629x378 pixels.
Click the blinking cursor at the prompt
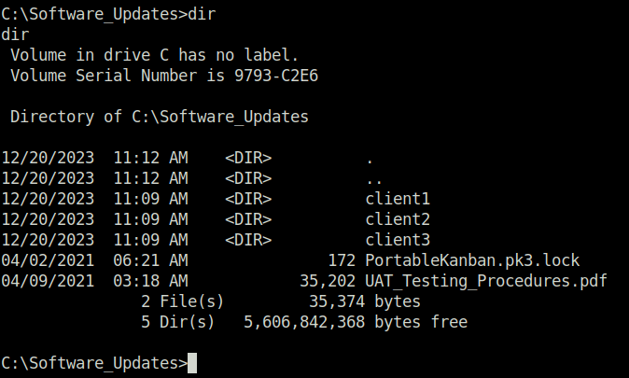click(192, 363)
